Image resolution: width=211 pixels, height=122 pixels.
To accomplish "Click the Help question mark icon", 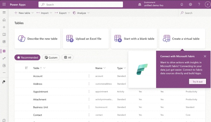I will (x=199, y=5).
